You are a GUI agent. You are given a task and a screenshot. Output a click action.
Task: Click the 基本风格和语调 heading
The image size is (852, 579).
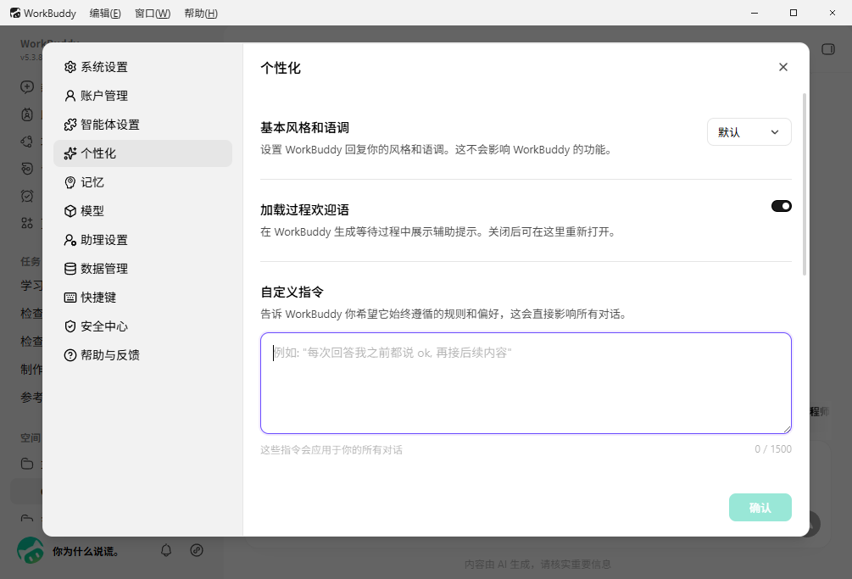305,128
